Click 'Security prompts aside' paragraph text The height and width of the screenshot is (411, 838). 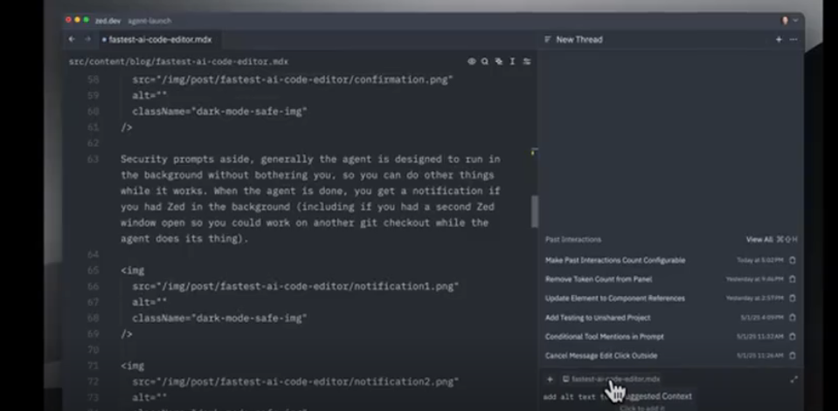tap(310, 199)
